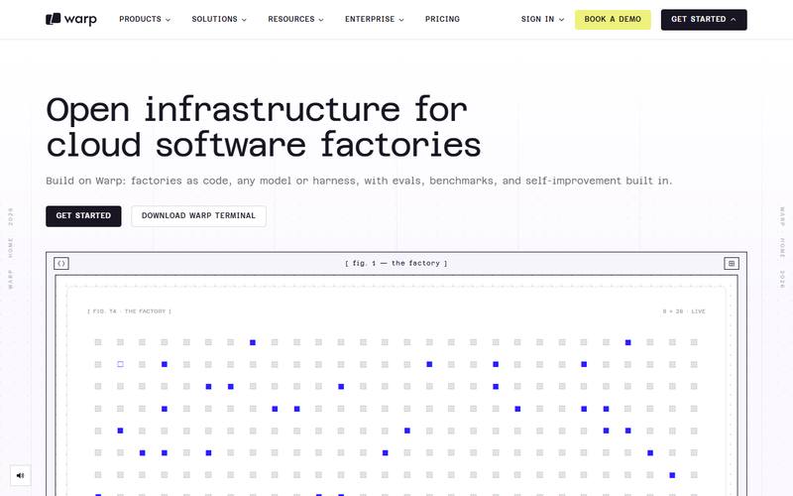Click the "[ FIG. T4 · THE FACTORY ]" label

(130, 311)
